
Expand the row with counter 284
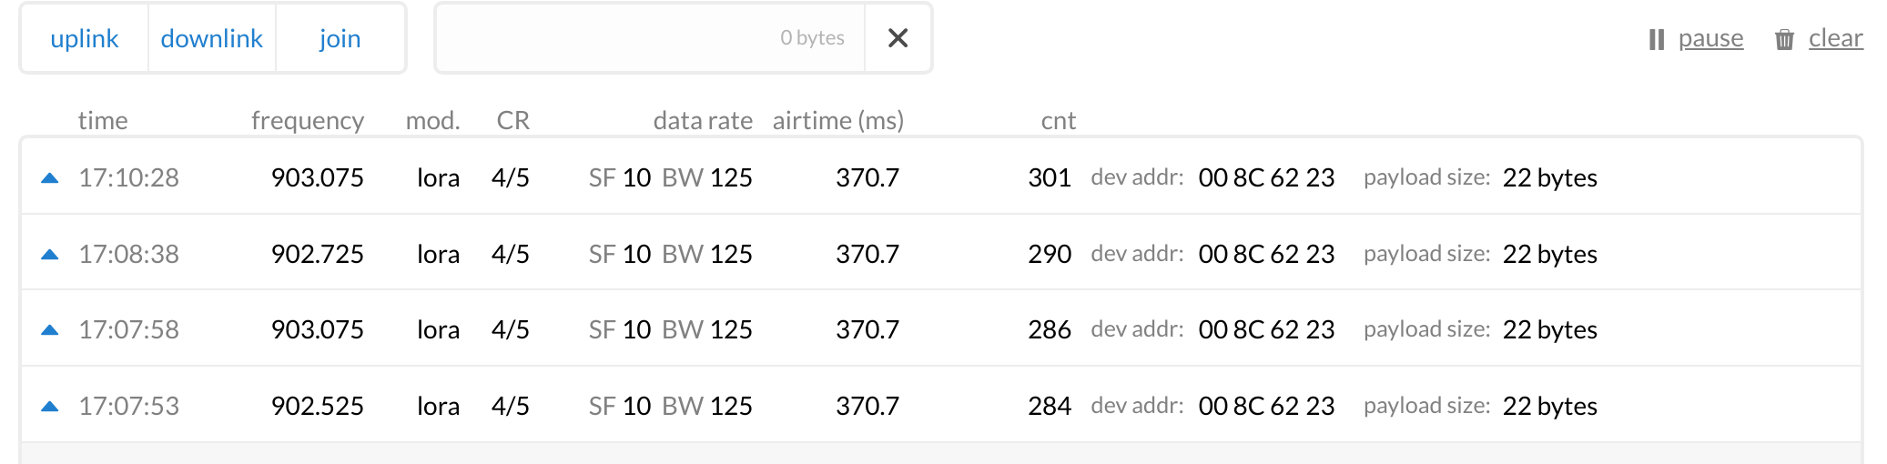pyautogui.click(x=941, y=405)
